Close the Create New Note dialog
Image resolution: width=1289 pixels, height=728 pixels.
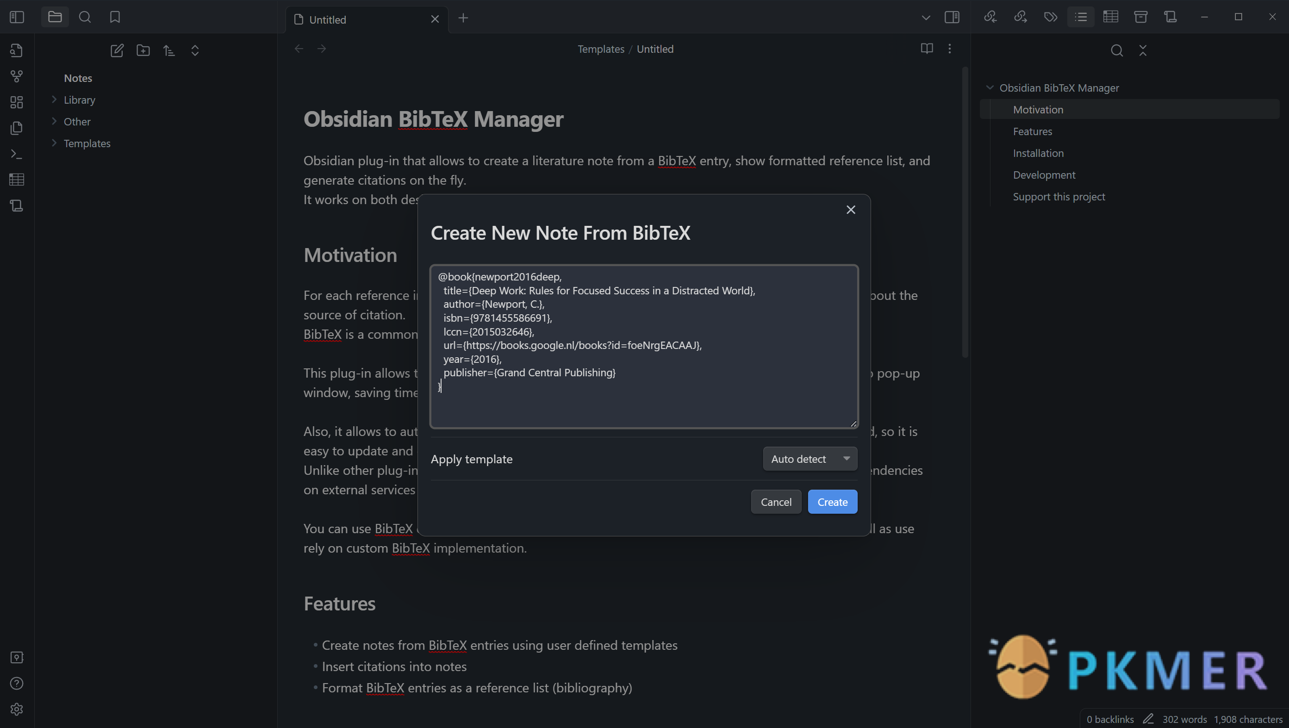tap(851, 210)
